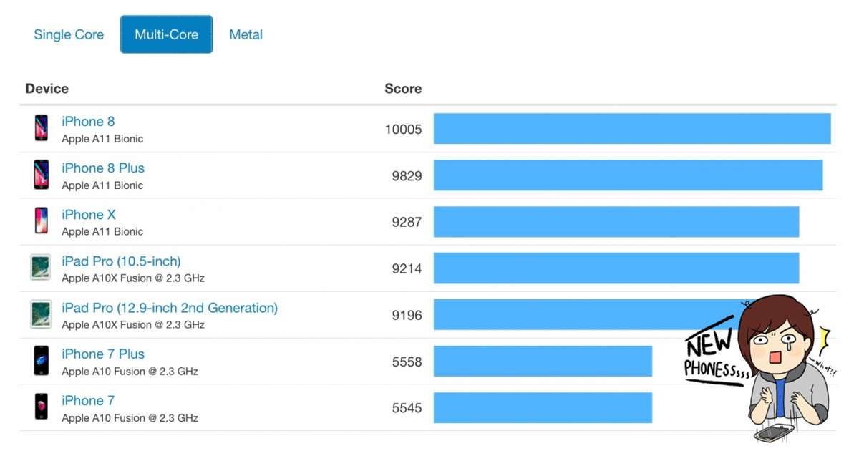
Task: Follow the iPhone 7 Plus link
Action: [103, 354]
